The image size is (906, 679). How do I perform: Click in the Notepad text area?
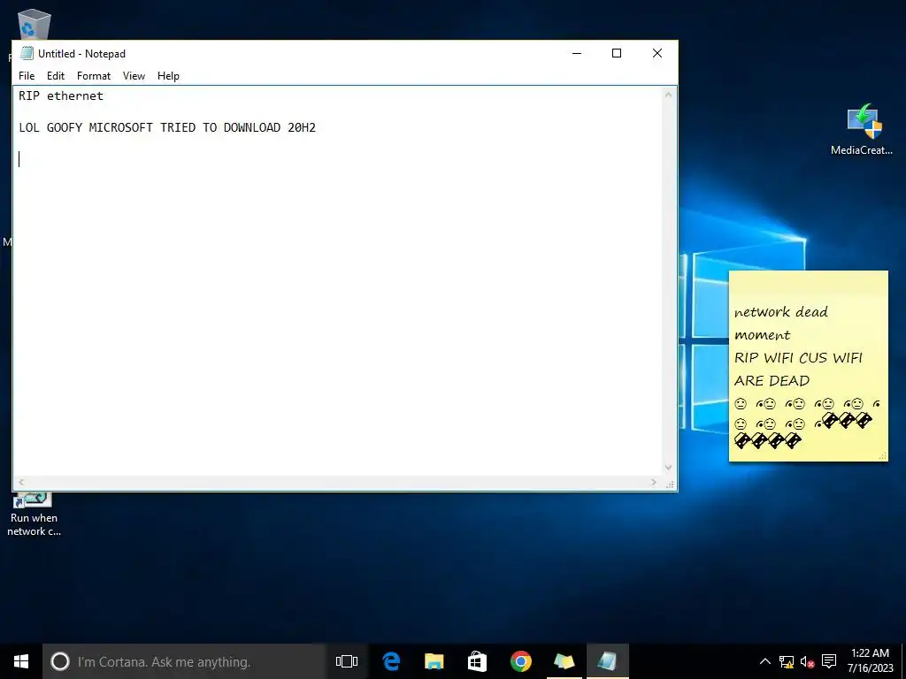click(x=338, y=281)
